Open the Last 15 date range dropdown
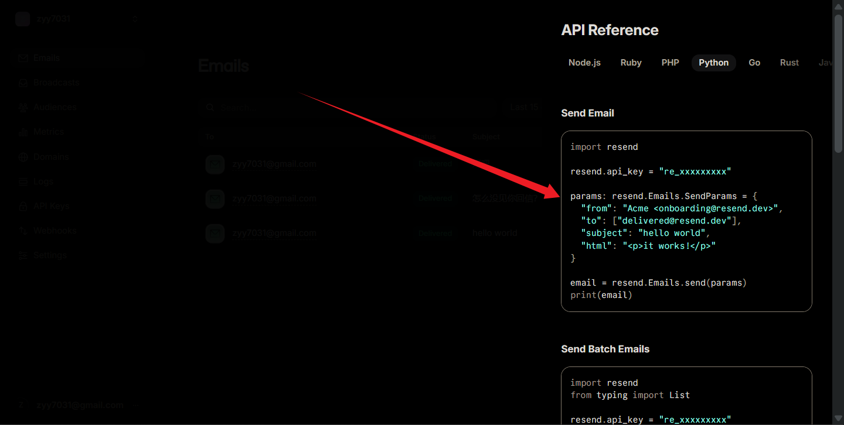This screenshot has width=844, height=425. (524, 107)
